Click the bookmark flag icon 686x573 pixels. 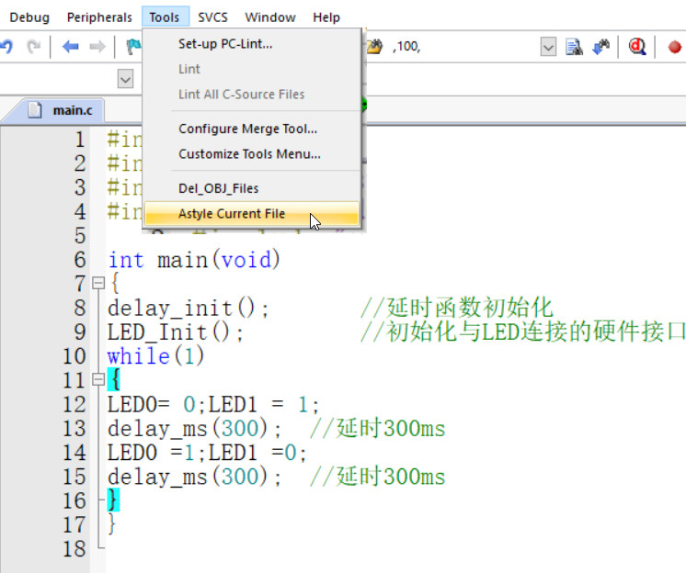tap(133, 46)
